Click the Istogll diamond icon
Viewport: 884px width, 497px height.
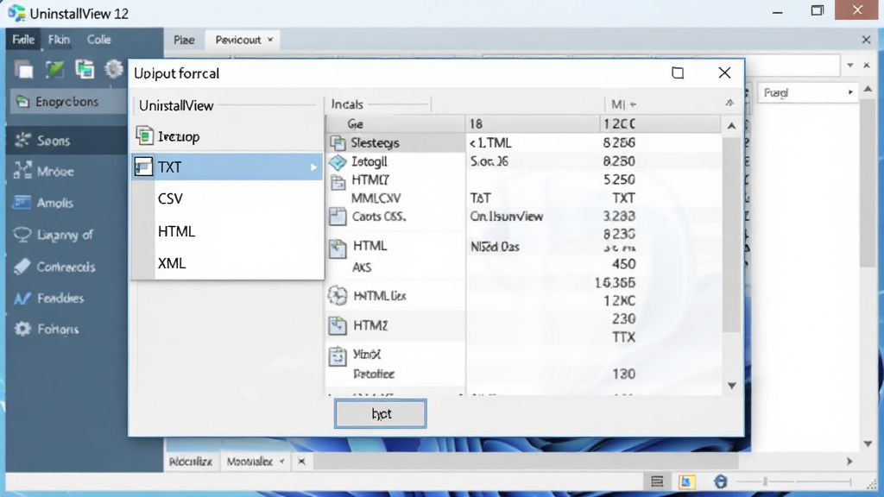(338, 161)
